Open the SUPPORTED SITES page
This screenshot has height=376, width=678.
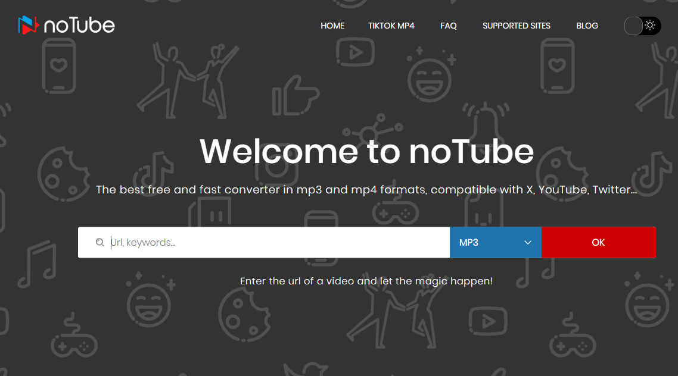point(517,26)
